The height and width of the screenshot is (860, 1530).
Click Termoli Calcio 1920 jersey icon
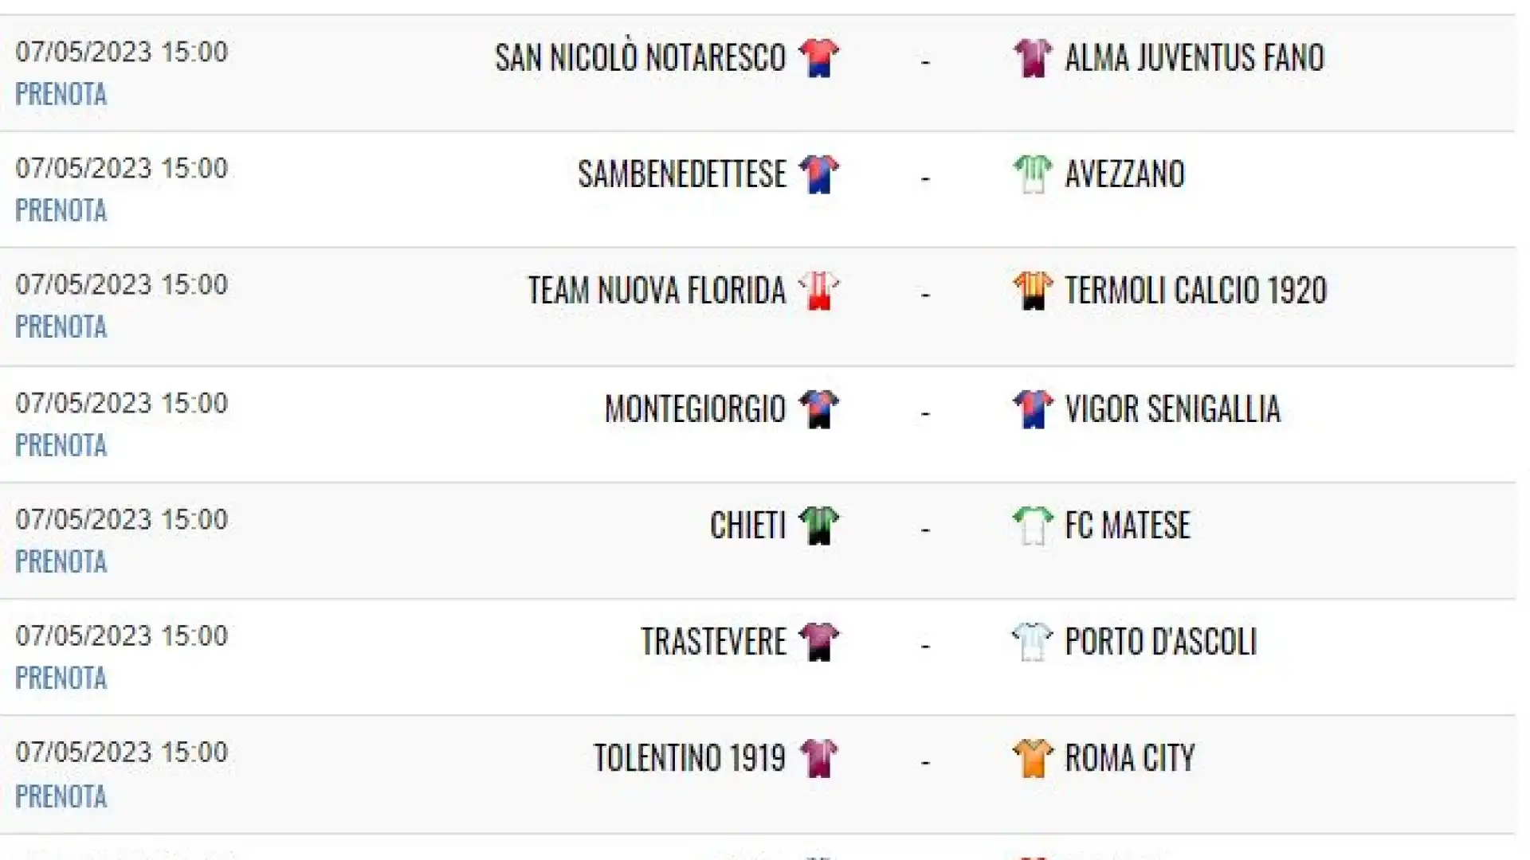1032,291
